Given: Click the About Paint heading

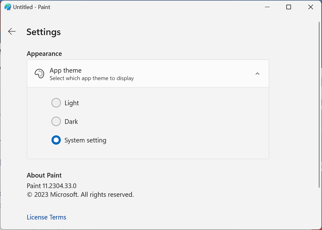Looking at the screenshot, I should coord(44,175).
